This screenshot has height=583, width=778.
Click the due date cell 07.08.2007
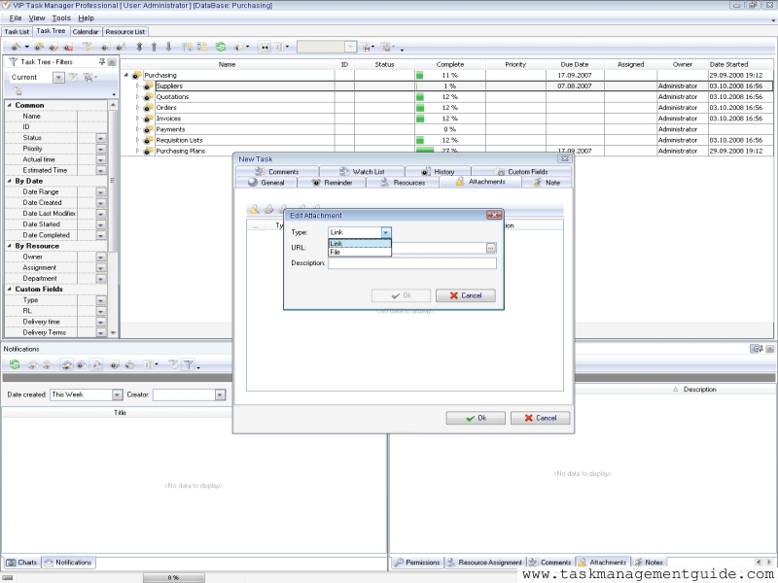coord(575,86)
